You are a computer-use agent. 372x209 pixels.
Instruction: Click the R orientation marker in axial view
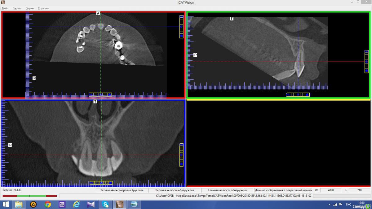pyautogui.click(x=34, y=78)
